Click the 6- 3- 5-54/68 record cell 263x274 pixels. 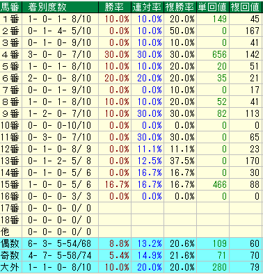pos(60,243)
